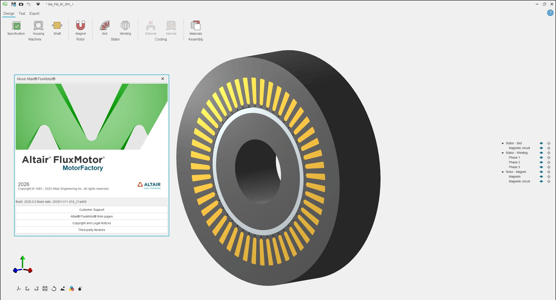The image size is (556, 300).
Task: Undo the last action
Action: point(29,4)
